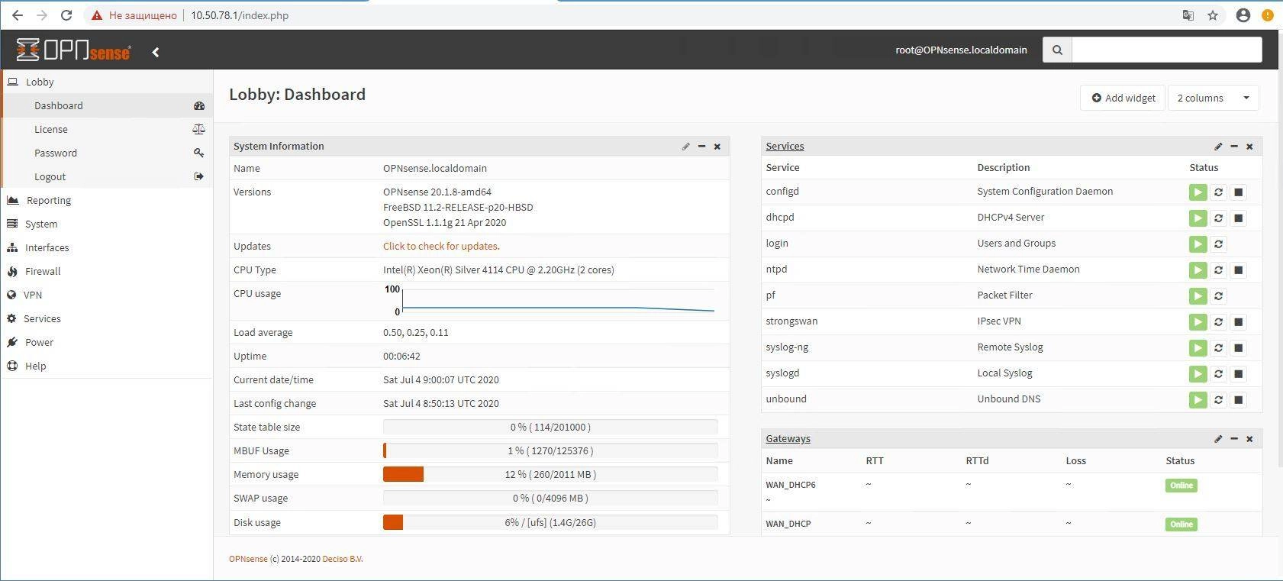The image size is (1283, 581).
Task: Restart the unbound DNS service
Action: (x=1218, y=400)
